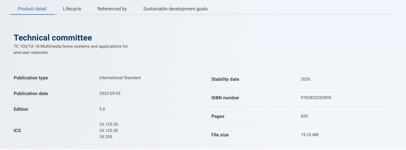Click ICS code 35.200
Image resolution: width=406 pixels, height=150 pixels.
(106, 137)
